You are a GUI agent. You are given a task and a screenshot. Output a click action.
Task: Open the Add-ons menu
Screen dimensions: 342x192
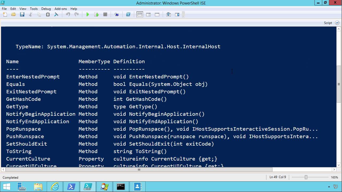pos(61,9)
